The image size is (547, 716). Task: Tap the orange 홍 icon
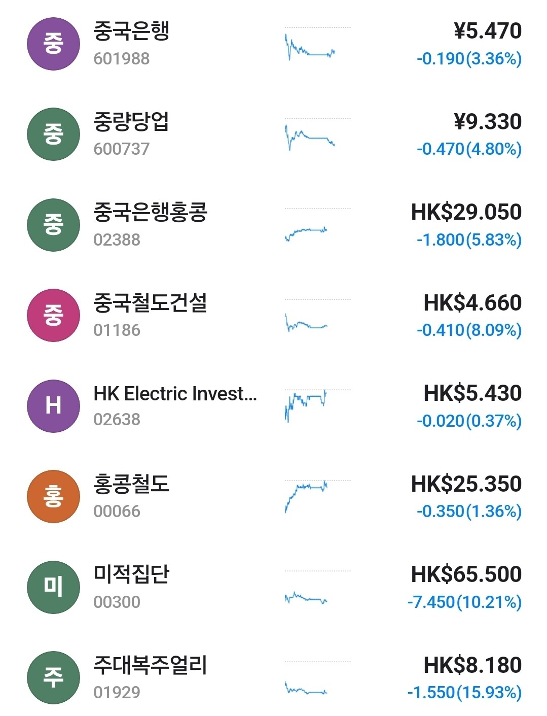coord(53,496)
